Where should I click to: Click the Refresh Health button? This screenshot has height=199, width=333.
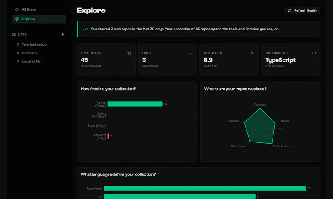[x=303, y=10]
